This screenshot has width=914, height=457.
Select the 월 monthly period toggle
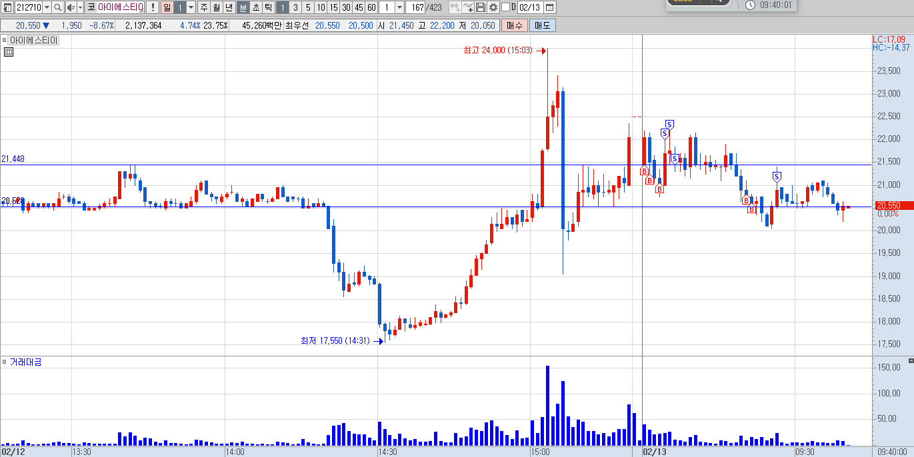click(217, 7)
